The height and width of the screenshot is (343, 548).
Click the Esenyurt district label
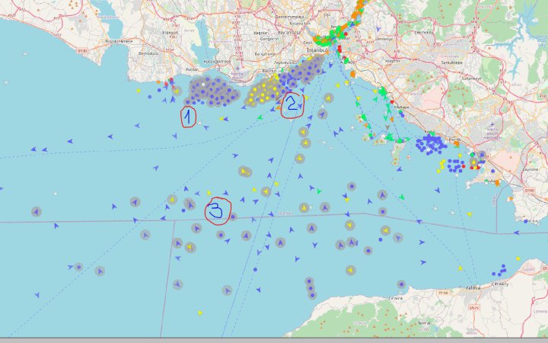[x=170, y=33]
